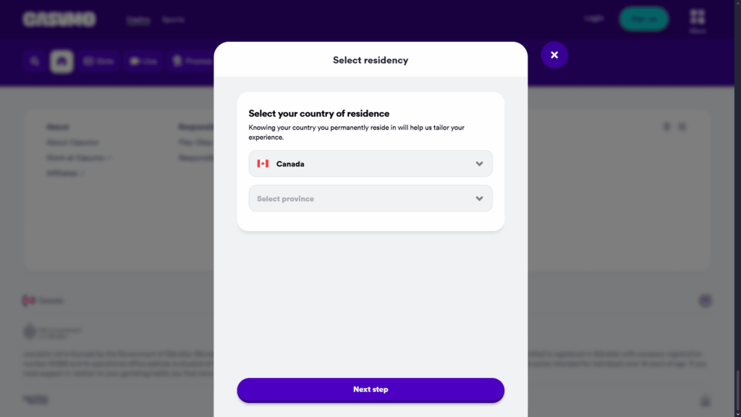Viewport: 741px width, 417px height.
Task: Open the Promos section icon
Action: 191,61
